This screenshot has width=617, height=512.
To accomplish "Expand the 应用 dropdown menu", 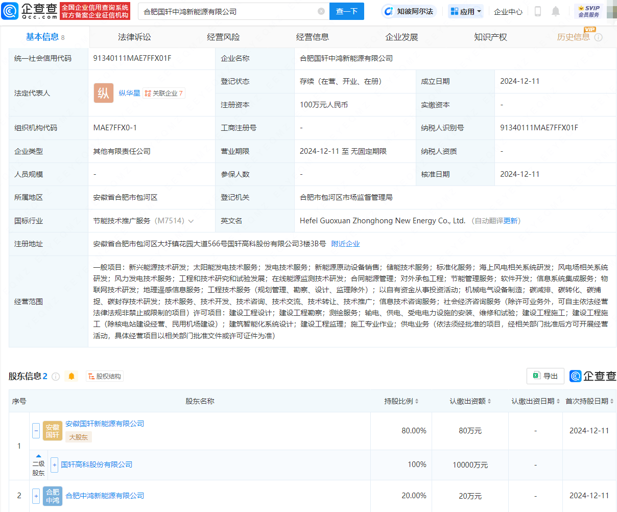I will (466, 11).
